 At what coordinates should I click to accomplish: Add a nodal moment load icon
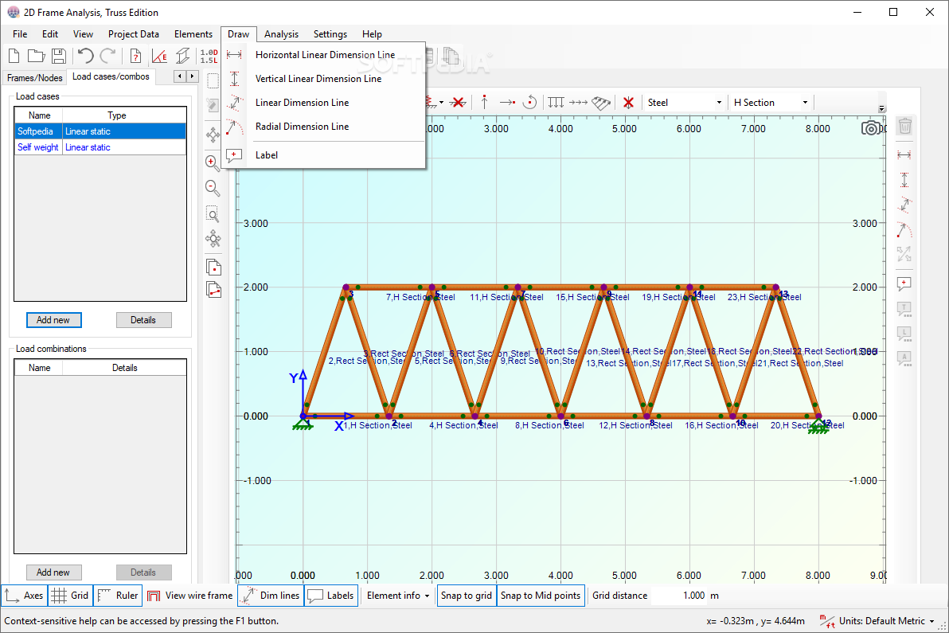[x=529, y=102]
